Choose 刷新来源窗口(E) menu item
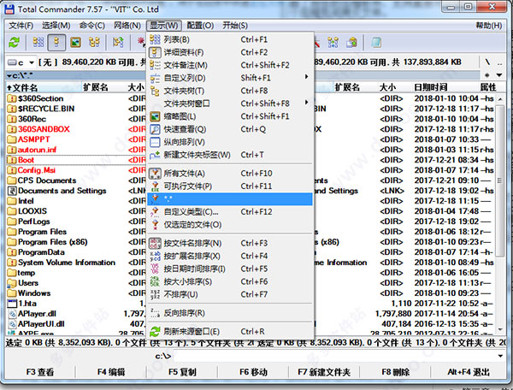Image resolution: width=513 pixels, height=390 pixels. [x=230, y=332]
